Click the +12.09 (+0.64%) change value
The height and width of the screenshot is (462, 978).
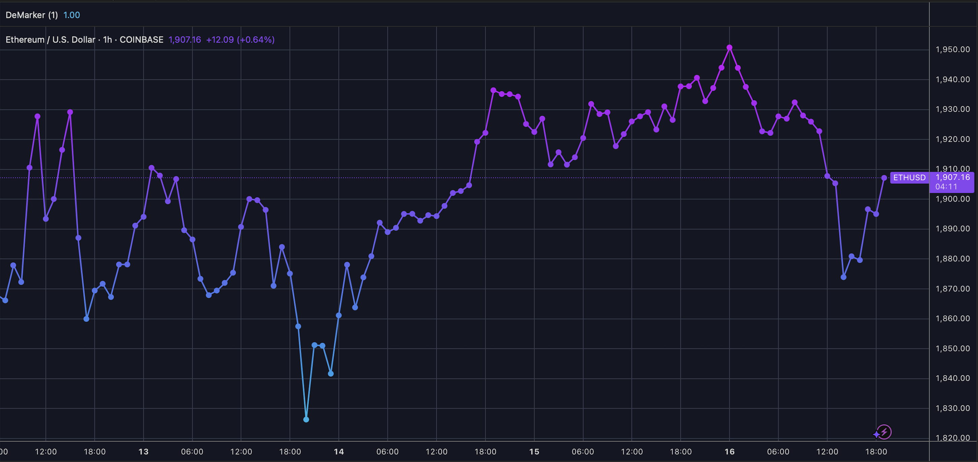[x=240, y=40]
